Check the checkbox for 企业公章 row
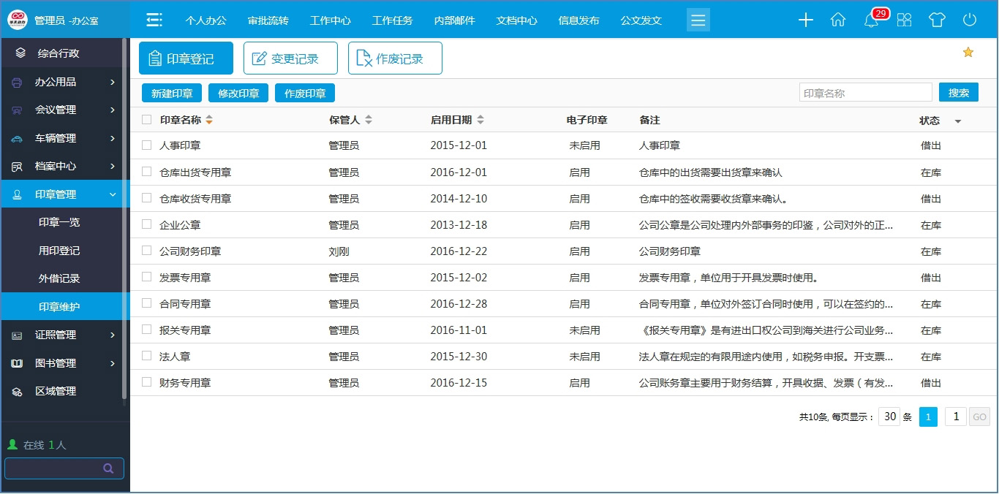Image resolution: width=999 pixels, height=494 pixels. [x=145, y=224]
